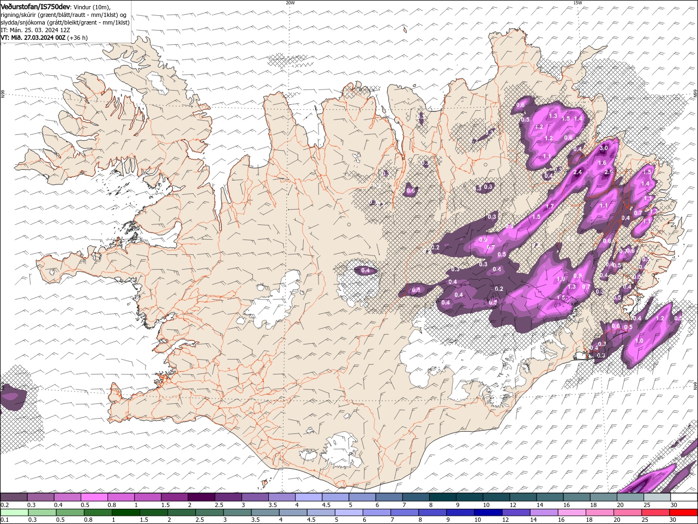Screen dimensions: 698x524
Task: Pick upper scale swatch starting at 0.2
Action: [14, 497]
